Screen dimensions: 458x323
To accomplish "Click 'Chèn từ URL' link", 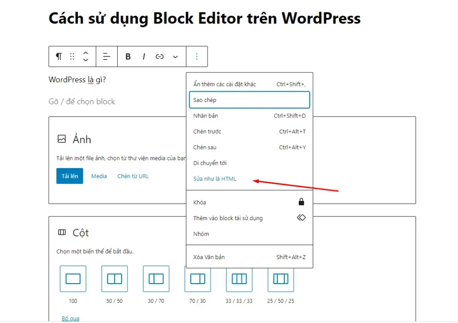I will click(x=133, y=176).
